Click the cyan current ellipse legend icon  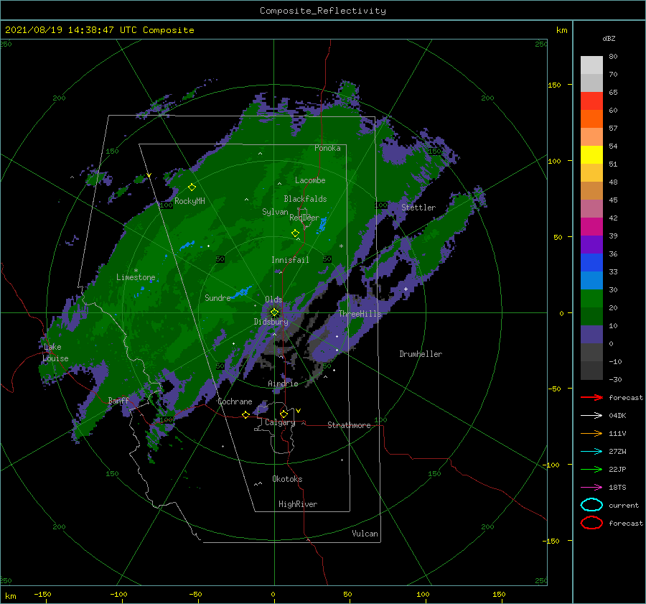[591, 505]
